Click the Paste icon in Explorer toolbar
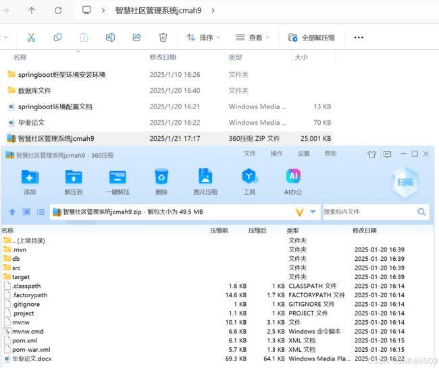Viewport: 439px width, 368px height. [x=84, y=38]
